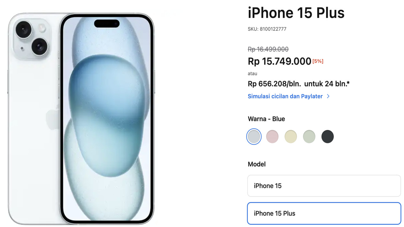The height and width of the screenshot is (227, 404).
Task: Click the Warna - Blue label
Action: [266, 119]
